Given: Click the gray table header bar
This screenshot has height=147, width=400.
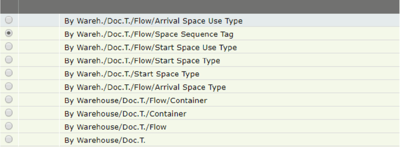Looking at the screenshot, I should click(x=200, y=7).
